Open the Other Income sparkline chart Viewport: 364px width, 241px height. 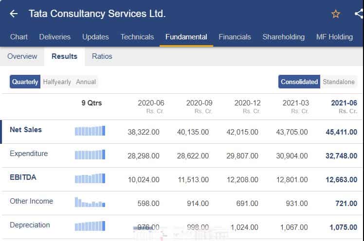point(90,202)
